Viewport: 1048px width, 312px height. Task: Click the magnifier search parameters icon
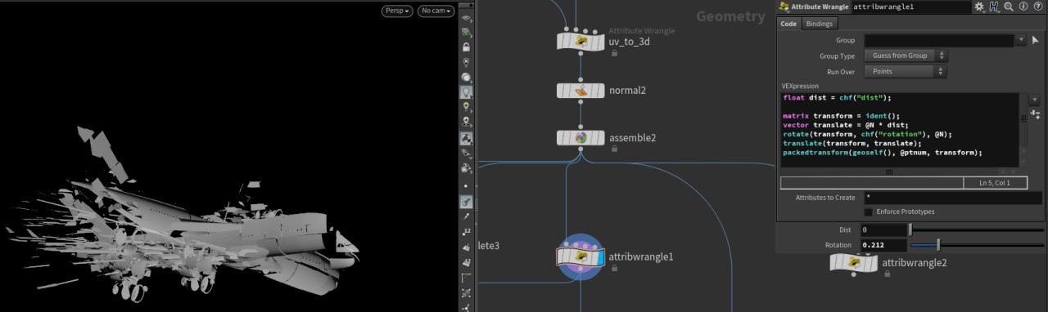tap(1009, 7)
